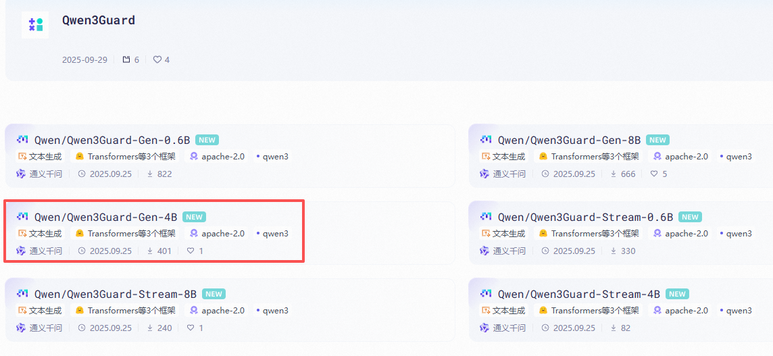
Task: Click Transformers等3个框架 tag on Qwen3Guard-Stream-8B card
Action: point(125,311)
